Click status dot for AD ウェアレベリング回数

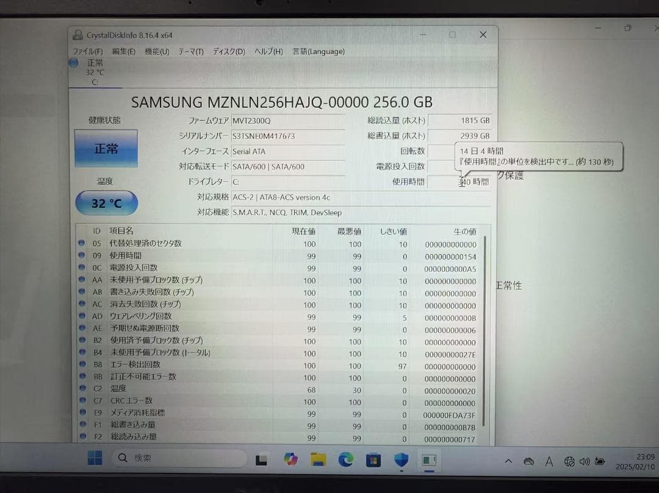tap(82, 316)
